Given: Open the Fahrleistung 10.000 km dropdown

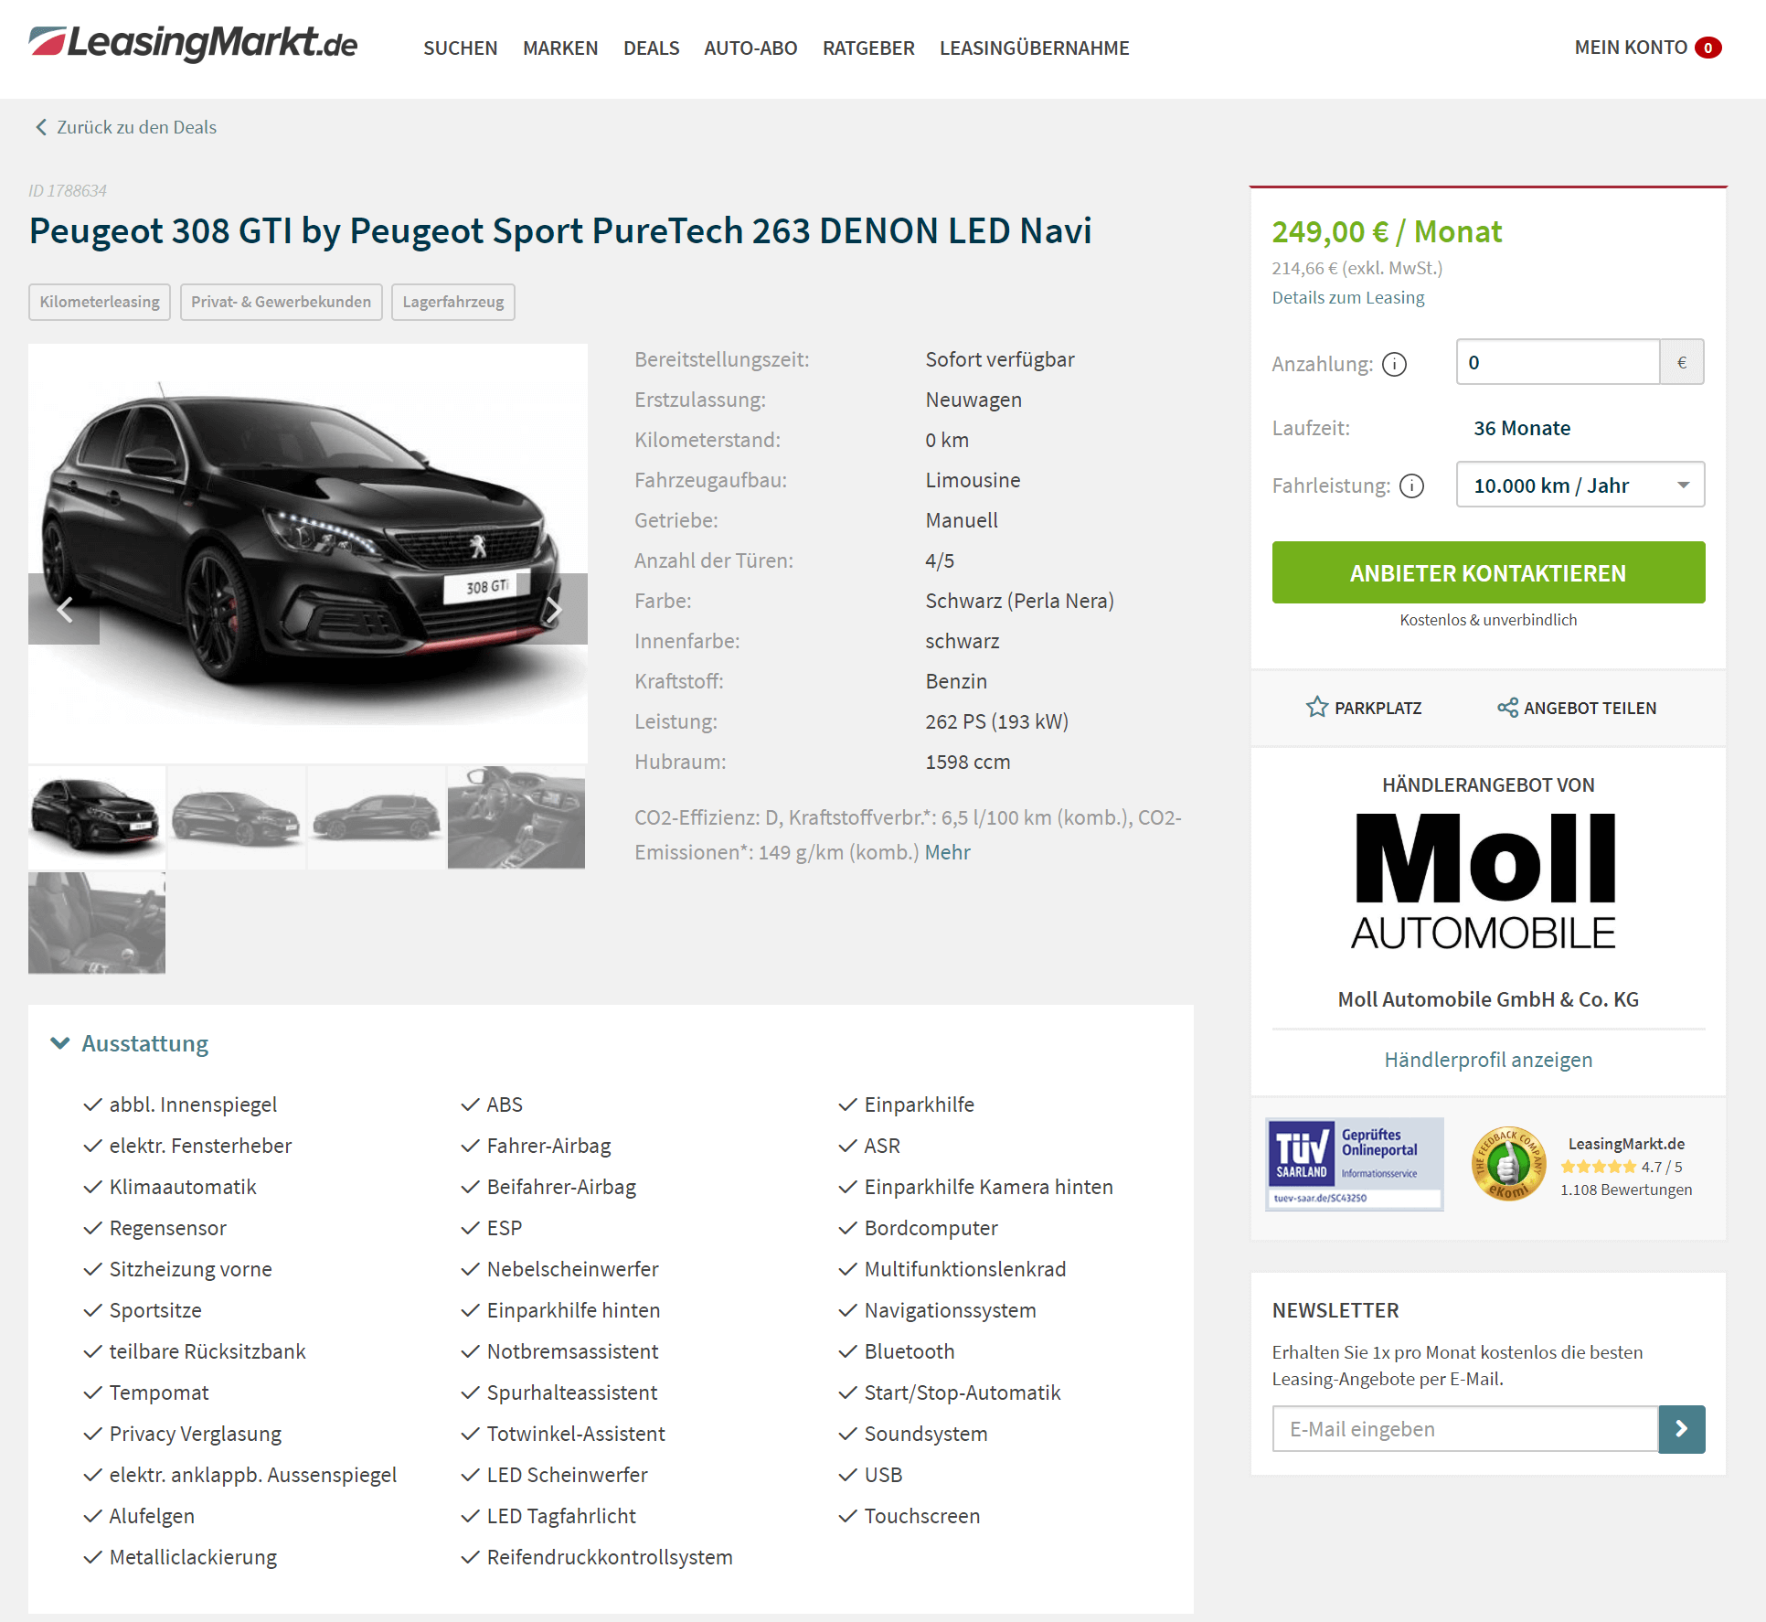Looking at the screenshot, I should [1580, 486].
